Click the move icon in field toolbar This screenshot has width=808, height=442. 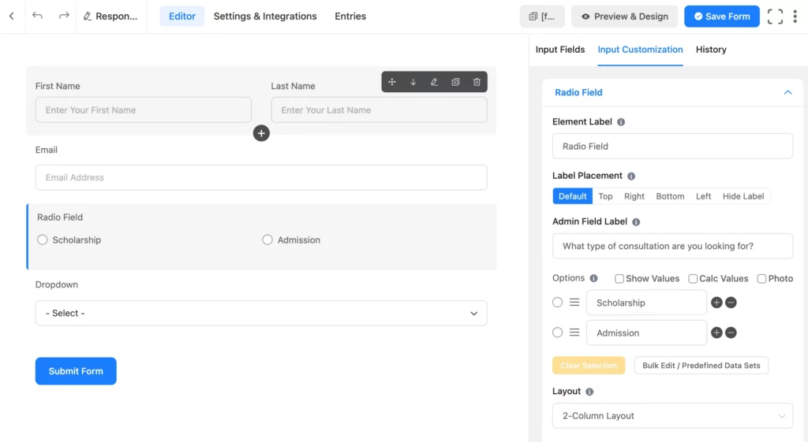(392, 82)
